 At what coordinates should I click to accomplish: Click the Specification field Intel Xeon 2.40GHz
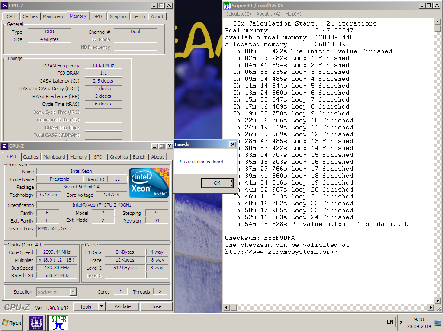[102, 205]
